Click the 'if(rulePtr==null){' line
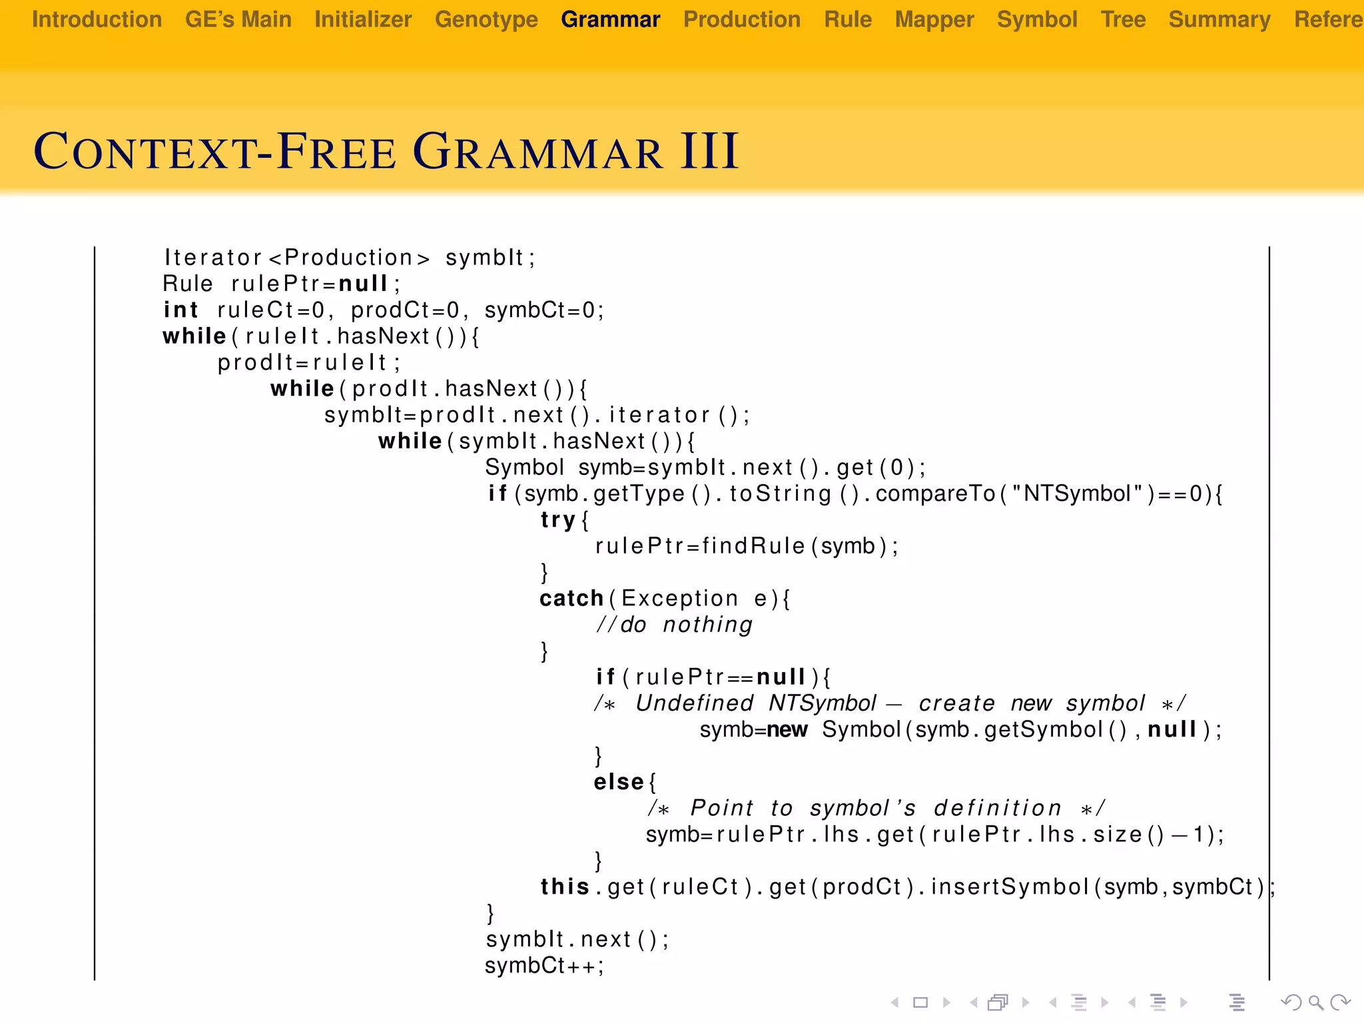This screenshot has height=1023, width=1364. [x=713, y=677]
